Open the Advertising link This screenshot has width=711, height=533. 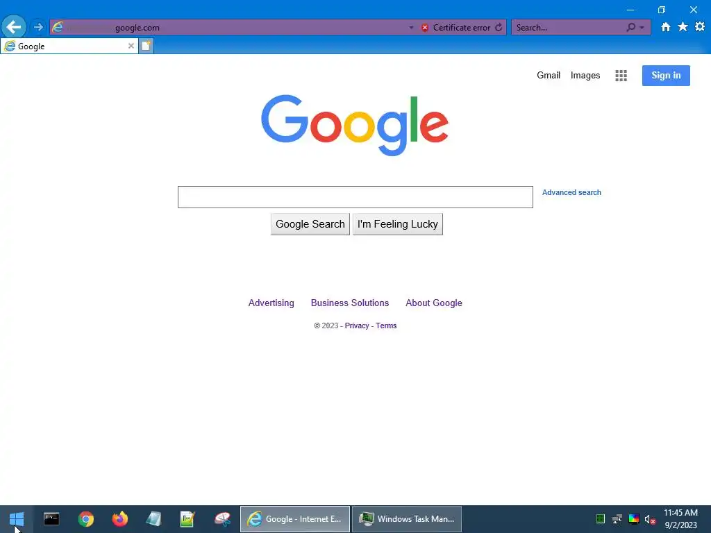pos(271,303)
